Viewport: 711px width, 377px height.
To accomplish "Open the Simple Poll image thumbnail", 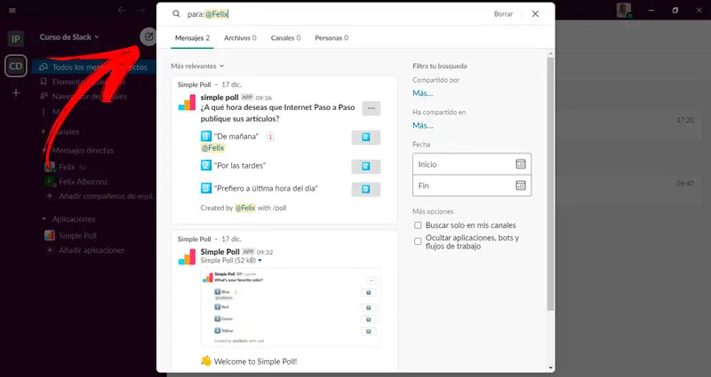I will point(292,307).
